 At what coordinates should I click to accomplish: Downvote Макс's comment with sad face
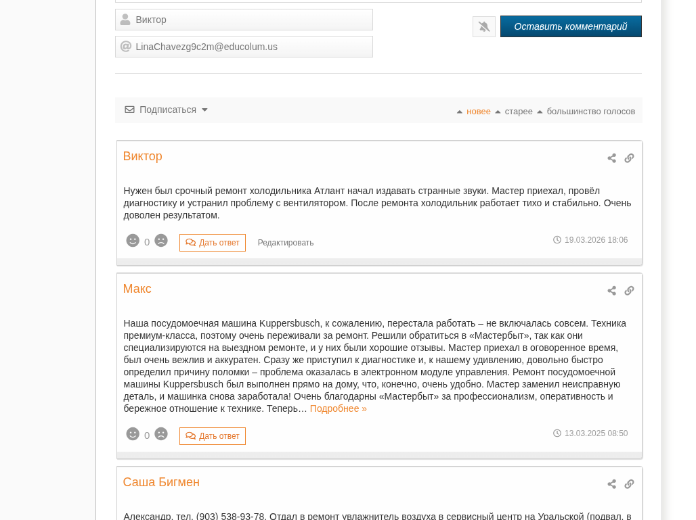[x=161, y=433]
